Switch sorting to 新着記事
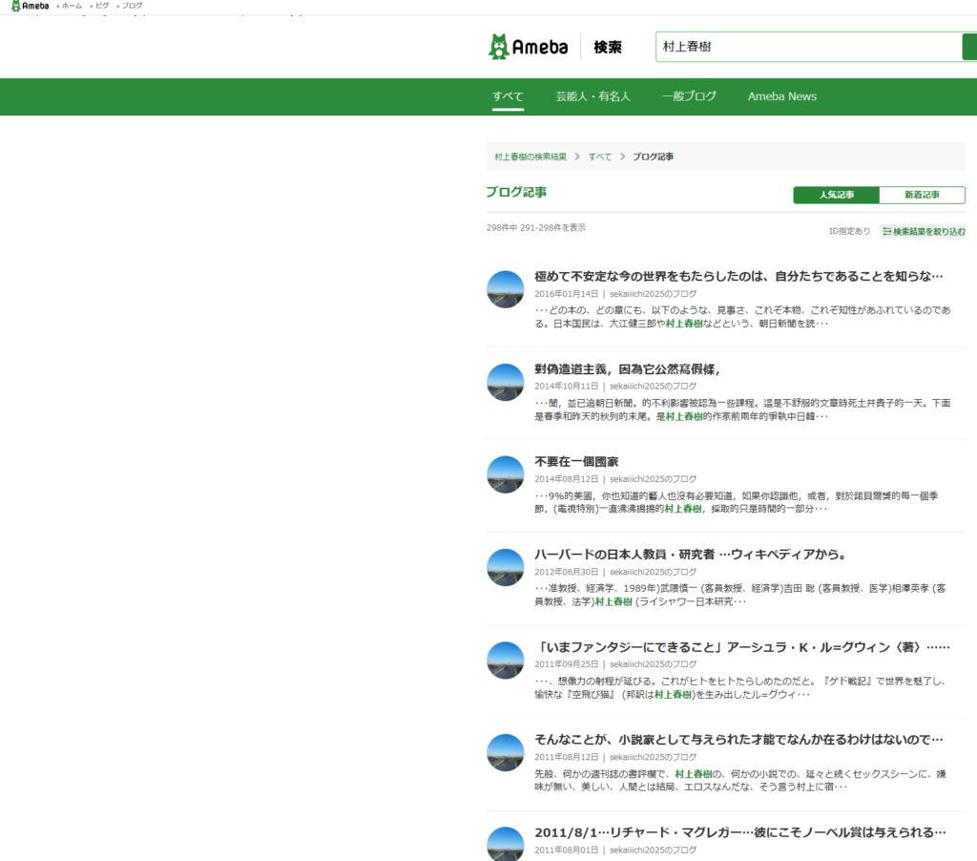 (923, 195)
